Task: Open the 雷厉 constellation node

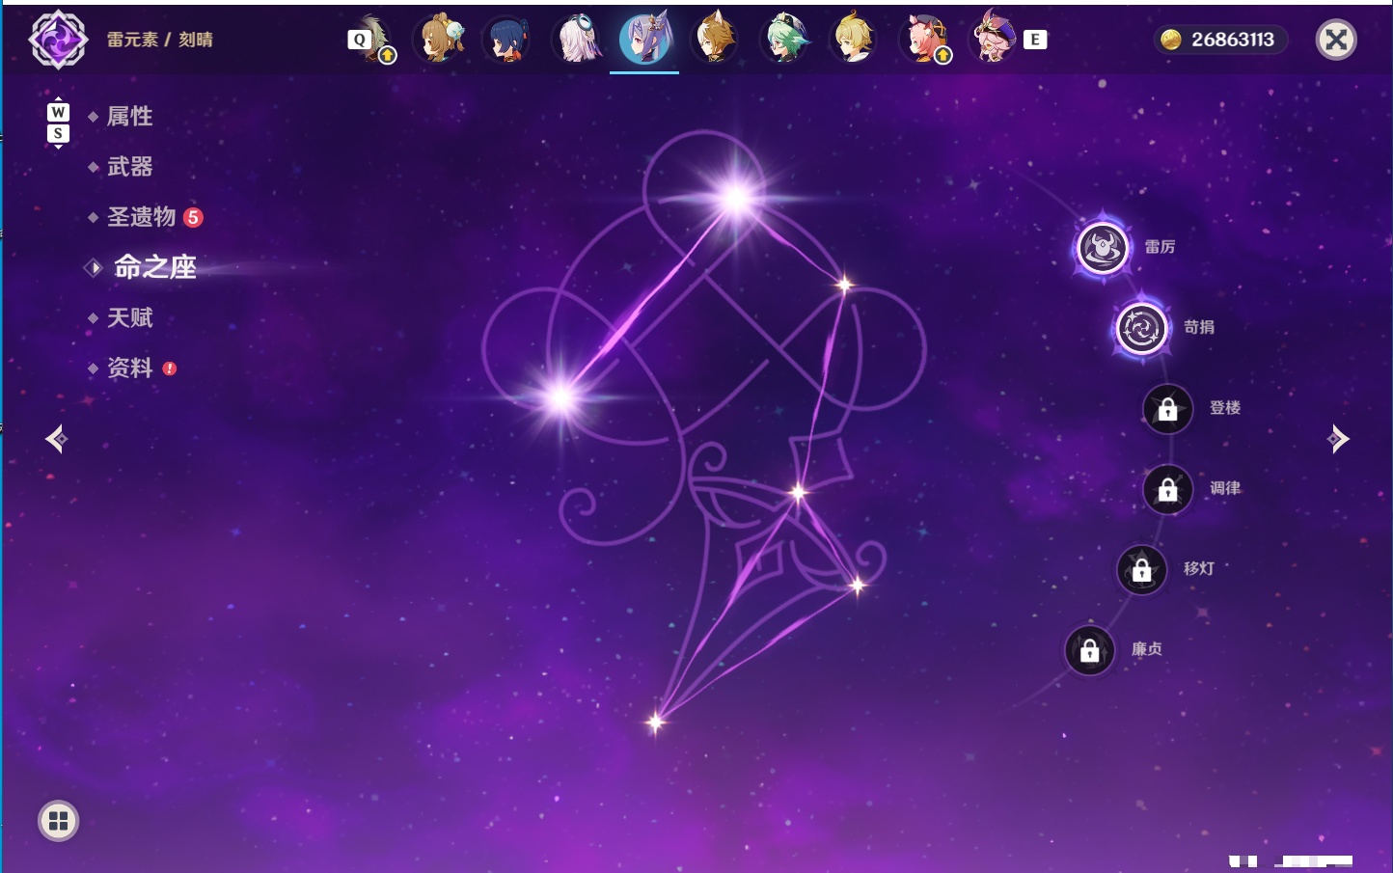Action: click(1103, 248)
